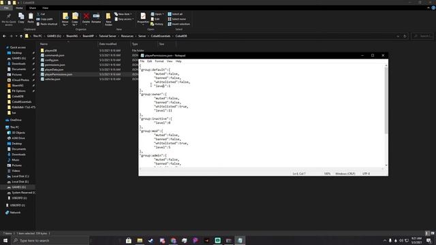The height and width of the screenshot is (245, 436).
Task: Open the Notepad Format menu
Action: pyautogui.click(x=159, y=61)
